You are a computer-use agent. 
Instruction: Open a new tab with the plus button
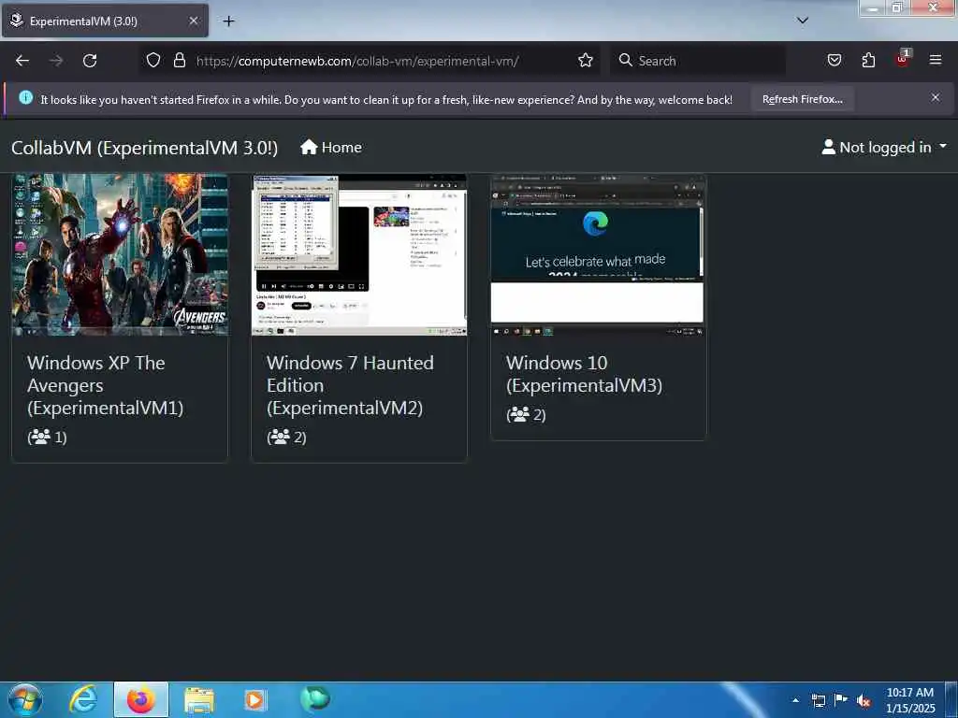[x=228, y=22]
